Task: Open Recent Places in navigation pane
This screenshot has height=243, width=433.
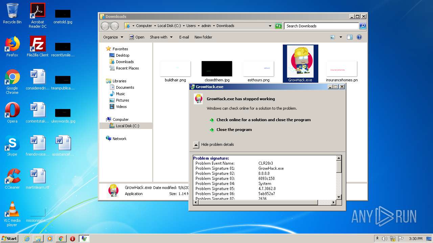Action: click(127, 68)
